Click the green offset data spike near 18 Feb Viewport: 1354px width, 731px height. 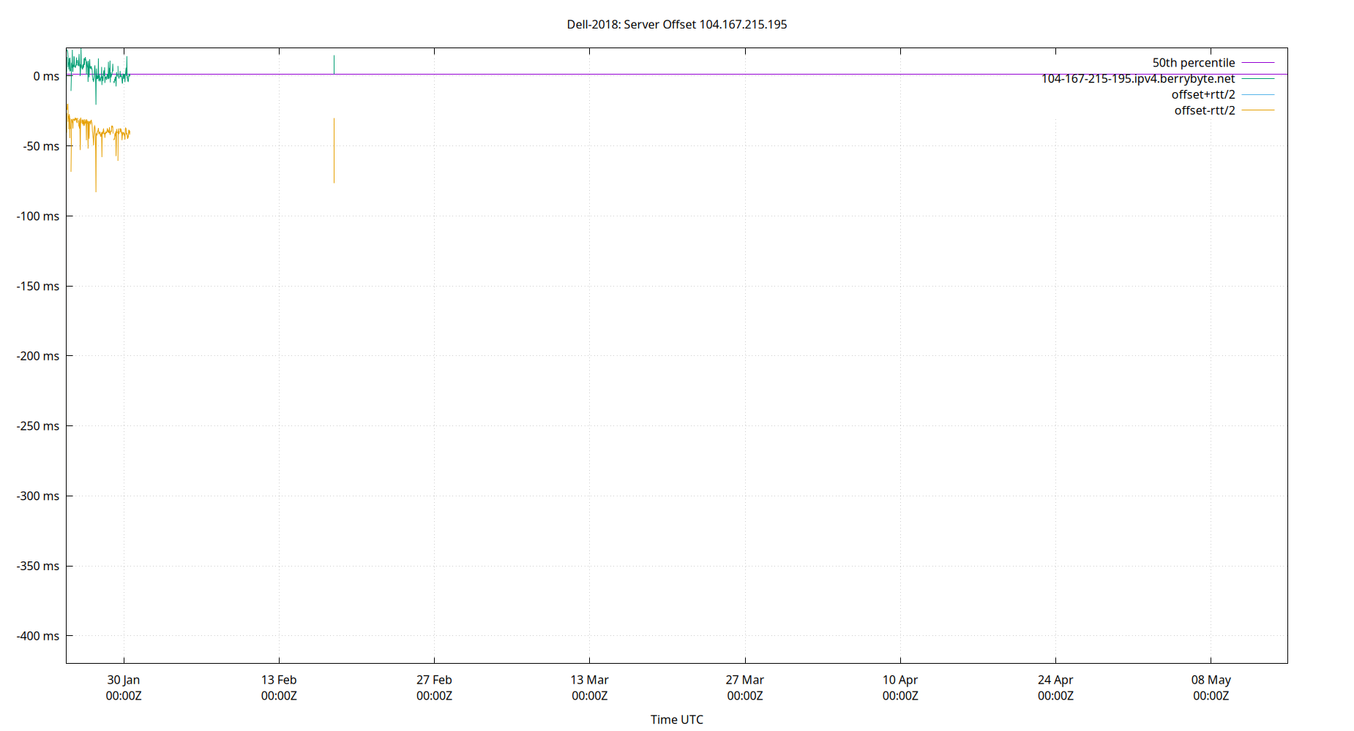(x=334, y=64)
